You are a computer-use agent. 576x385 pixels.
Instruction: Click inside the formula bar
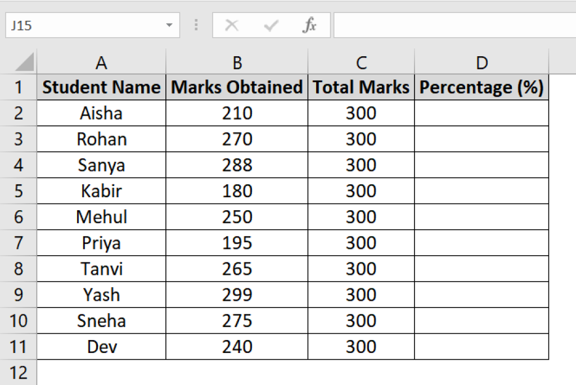[x=450, y=25]
